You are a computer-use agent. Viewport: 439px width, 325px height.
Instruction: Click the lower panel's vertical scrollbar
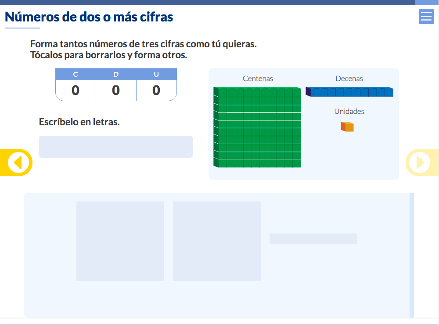pos(412,255)
